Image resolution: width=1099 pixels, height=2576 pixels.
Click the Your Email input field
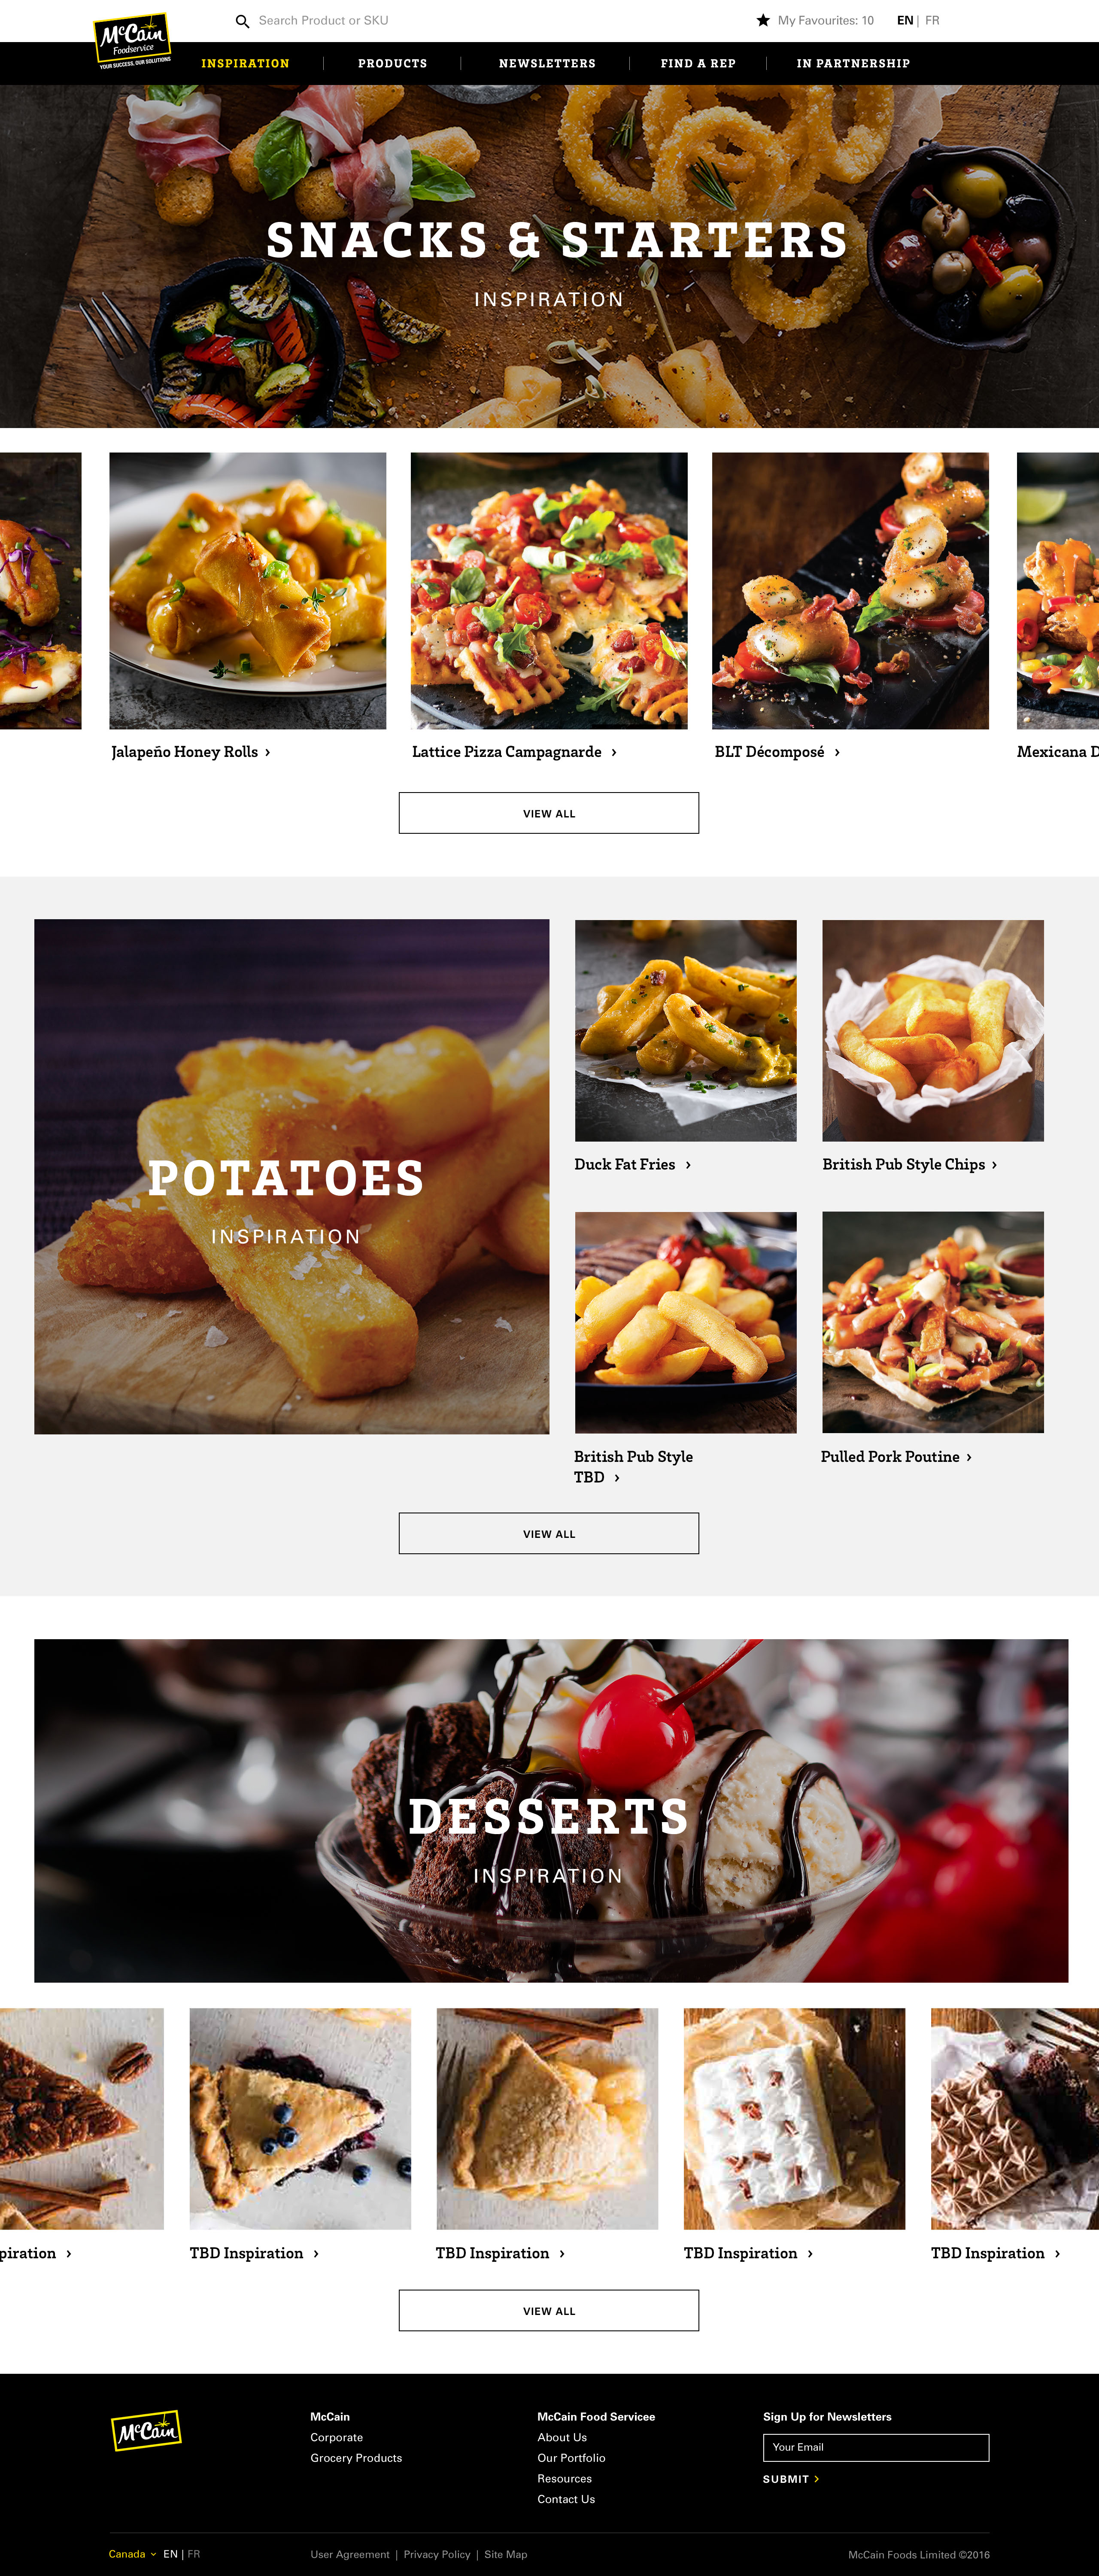coord(876,2447)
